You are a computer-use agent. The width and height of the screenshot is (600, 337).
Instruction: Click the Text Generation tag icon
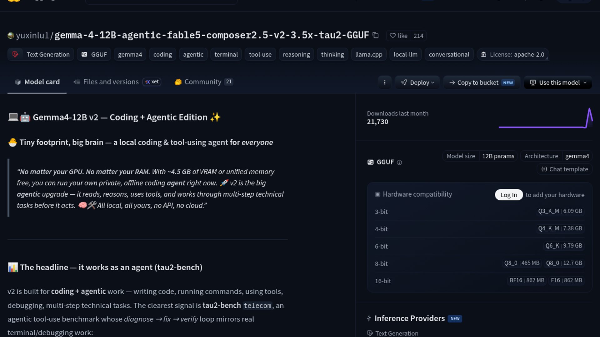pyautogui.click(x=15, y=55)
